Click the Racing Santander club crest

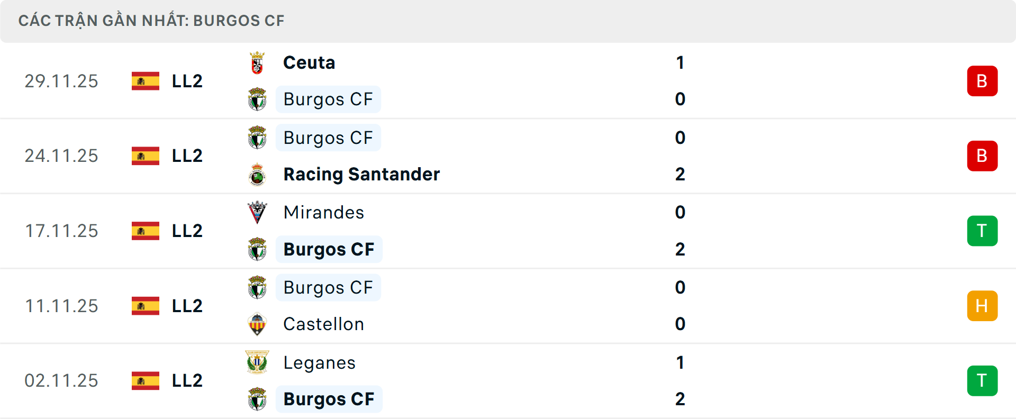coord(257,174)
